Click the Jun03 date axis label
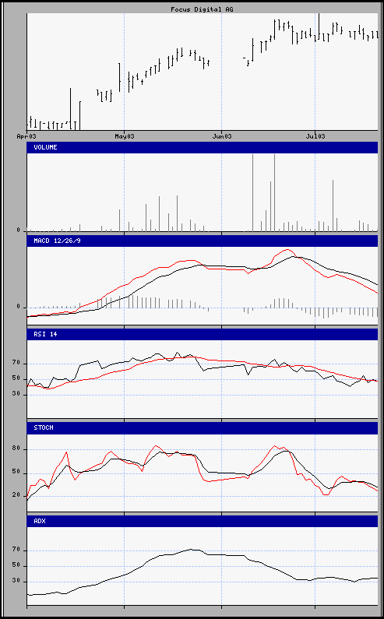 (222, 136)
